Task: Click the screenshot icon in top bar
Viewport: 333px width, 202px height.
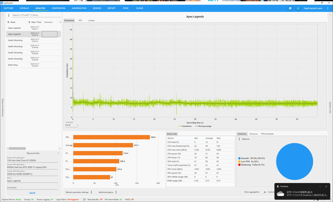Action: 290,8
